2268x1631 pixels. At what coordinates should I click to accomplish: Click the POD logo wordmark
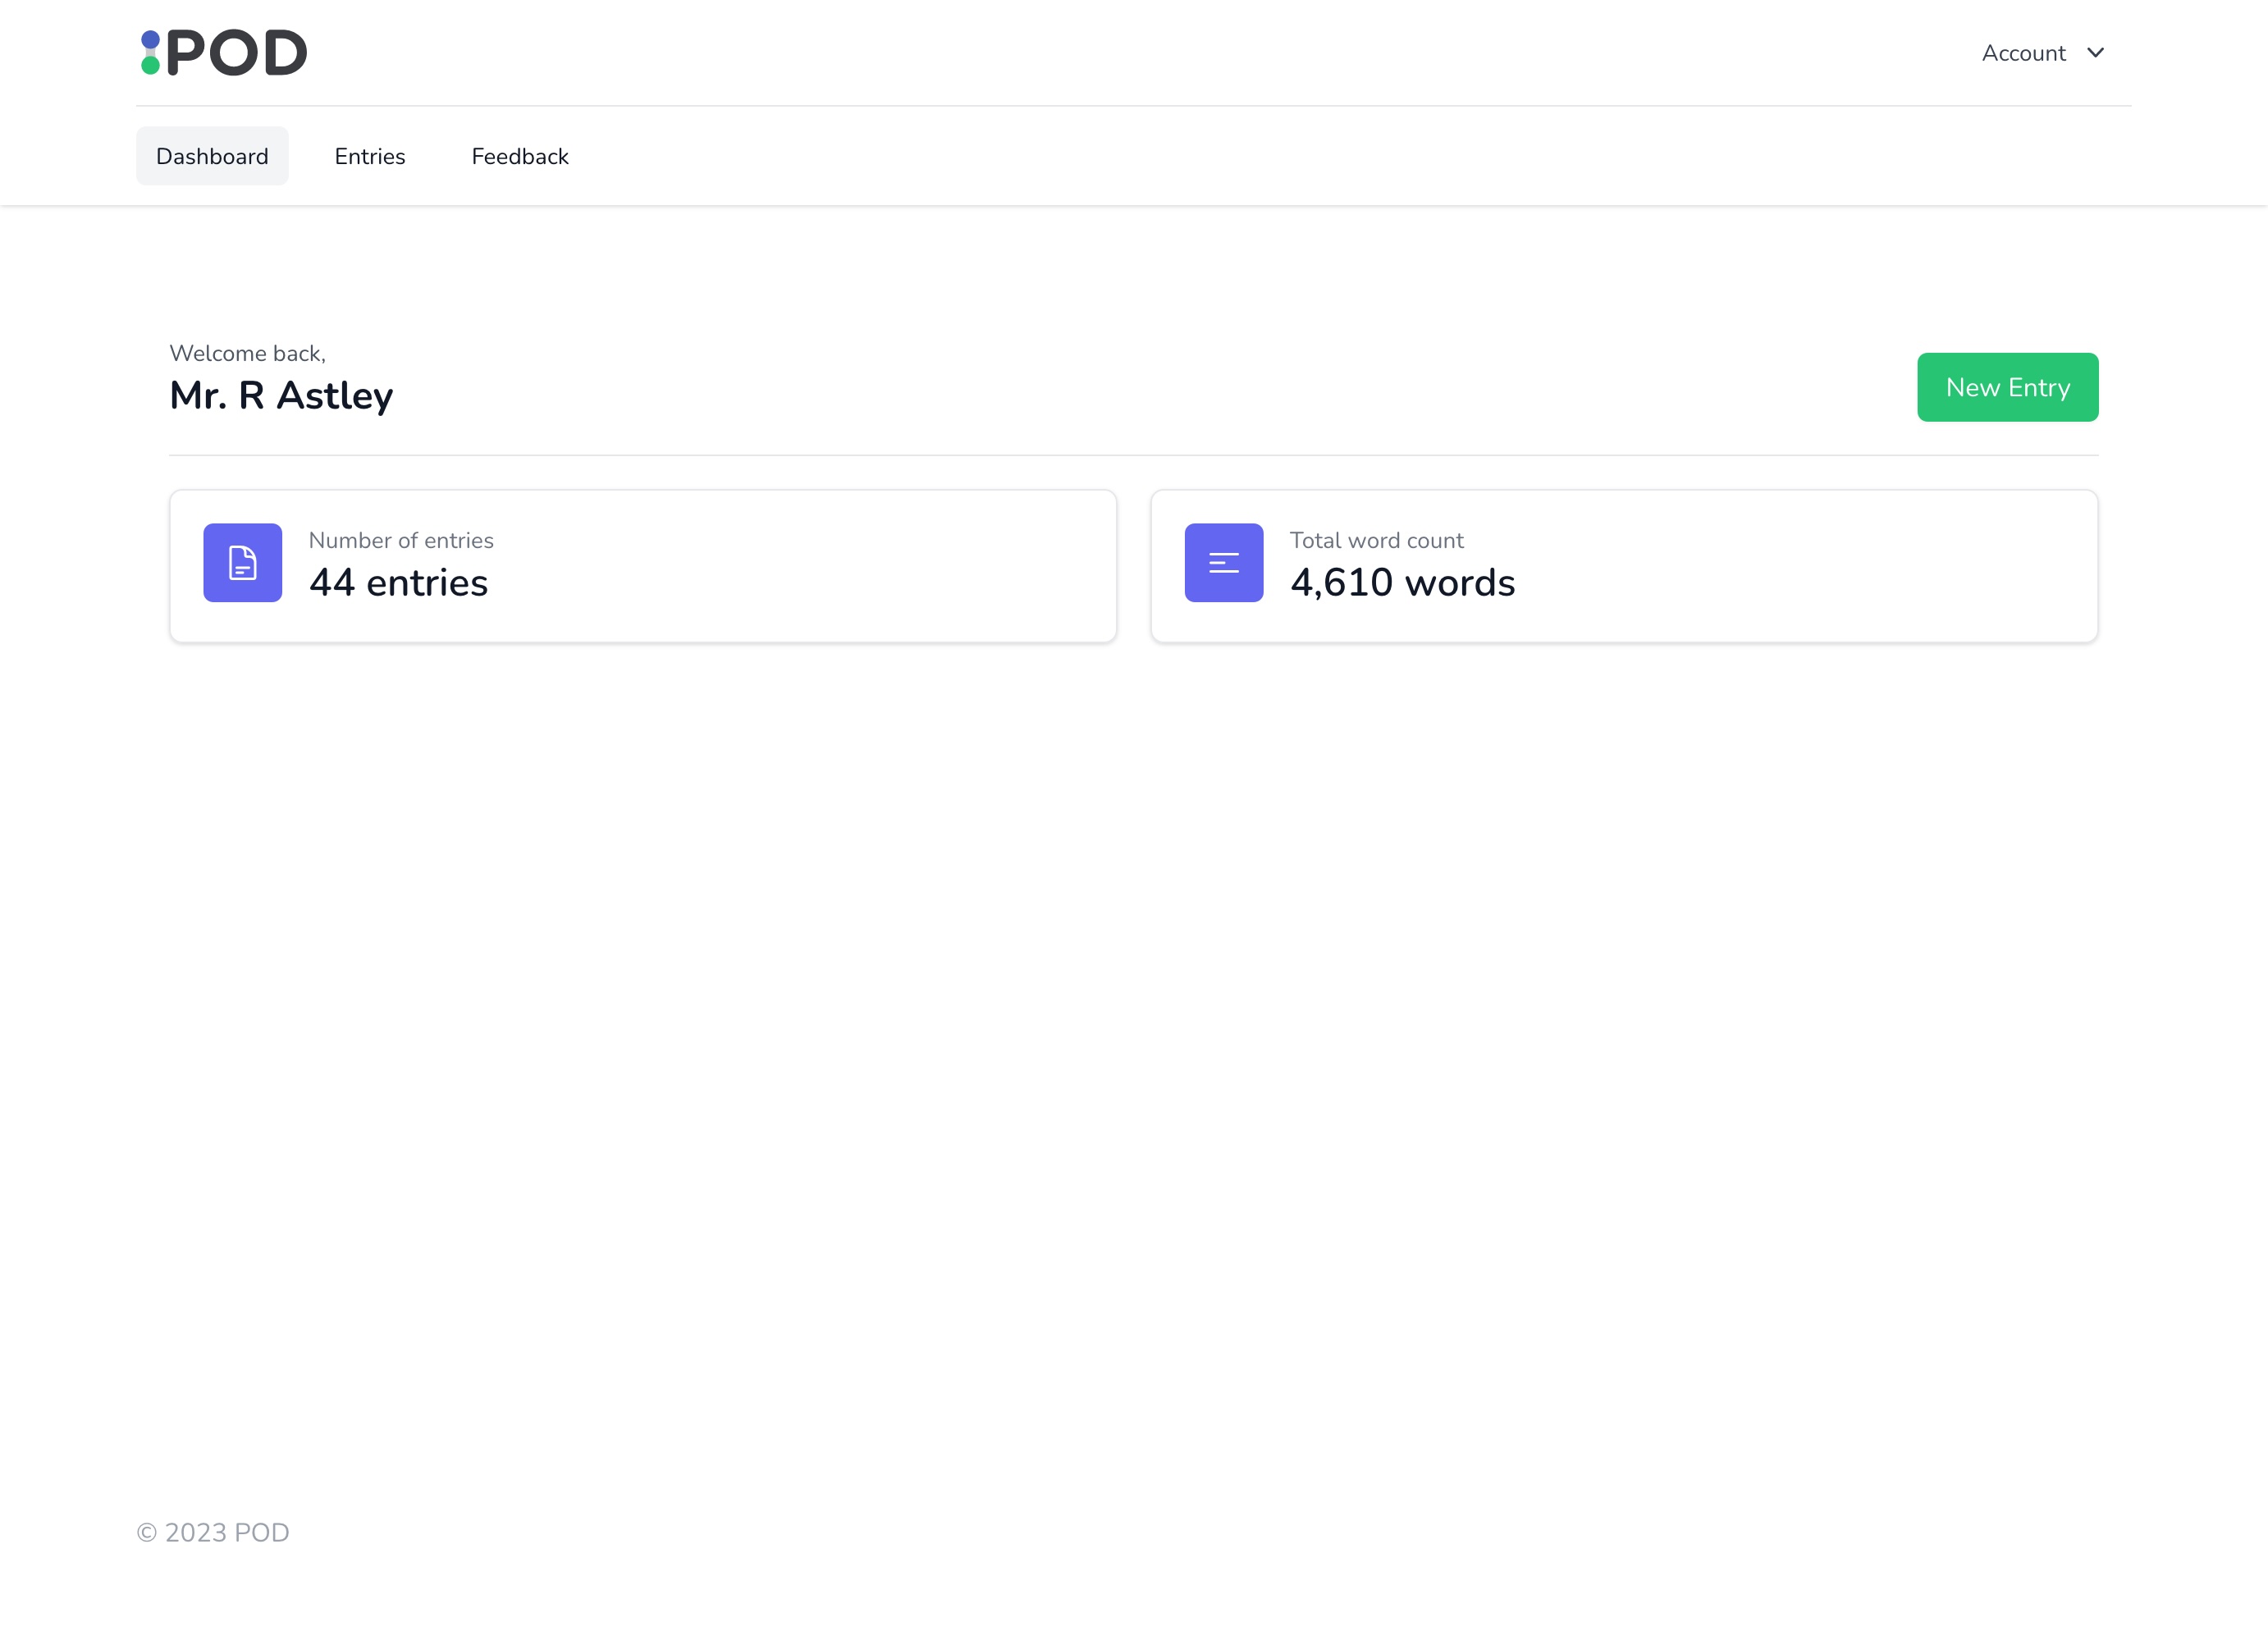236,53
